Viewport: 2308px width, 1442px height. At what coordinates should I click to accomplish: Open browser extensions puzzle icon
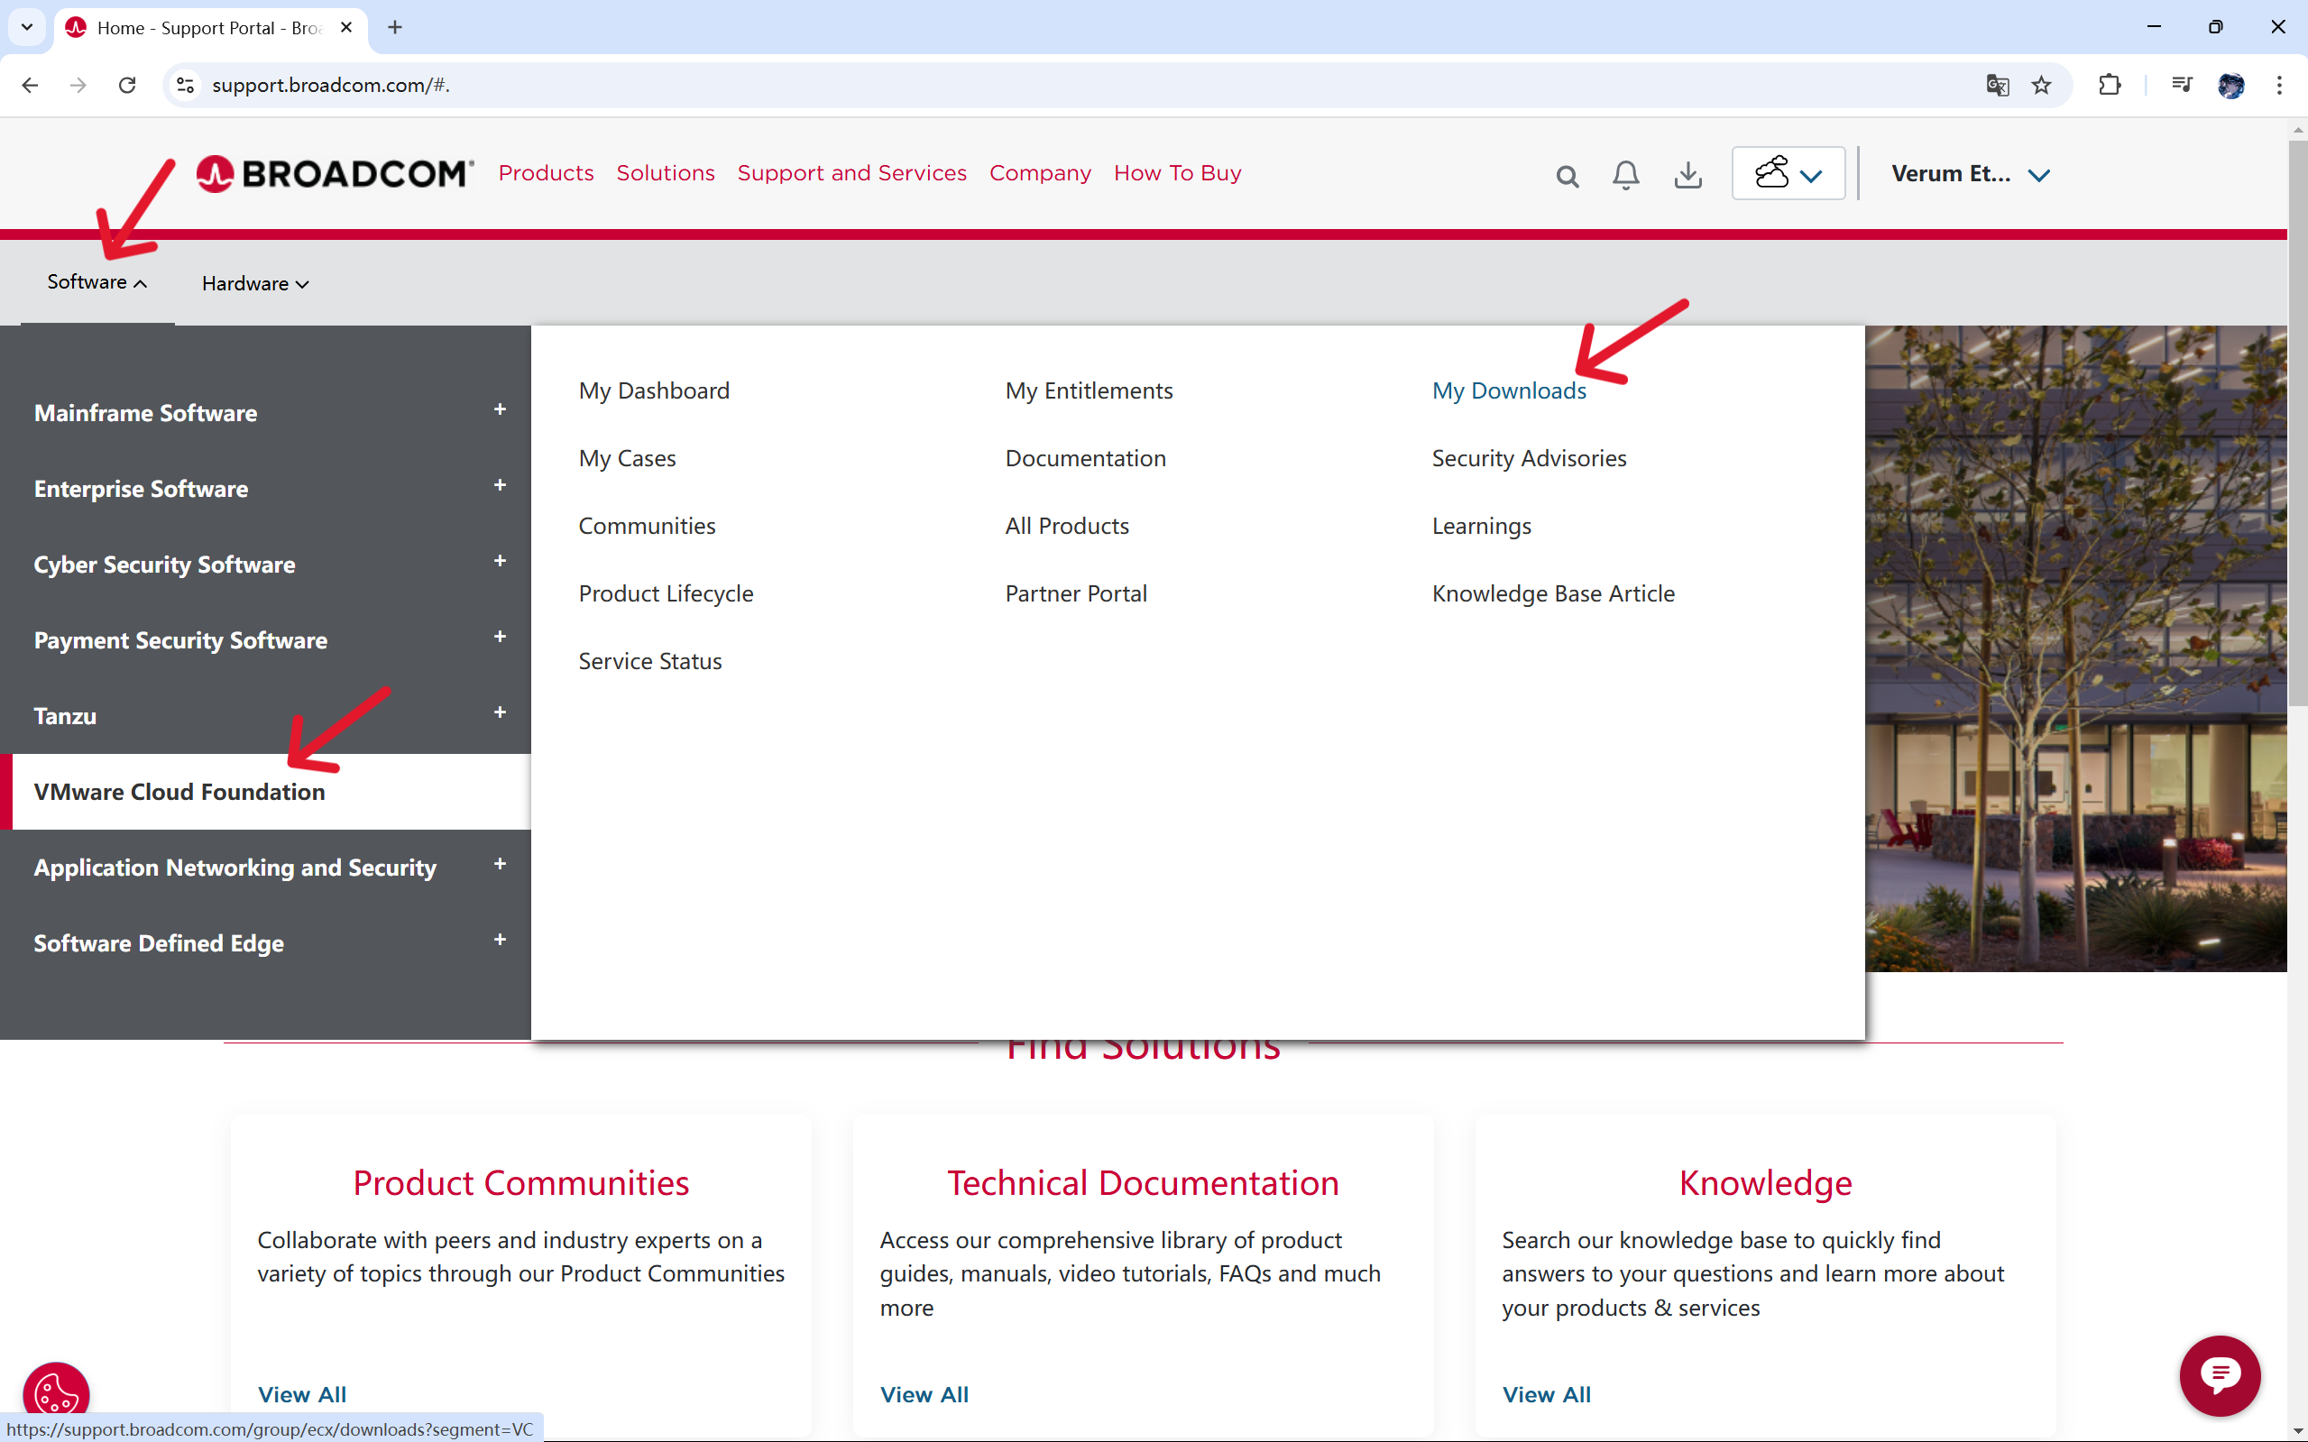(2110, 85)
